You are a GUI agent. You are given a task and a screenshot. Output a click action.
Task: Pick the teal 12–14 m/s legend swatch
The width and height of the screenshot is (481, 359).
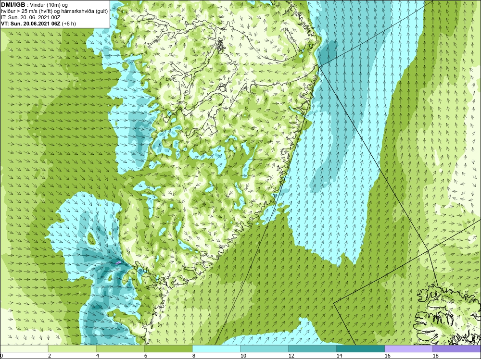tap(313, 348)
